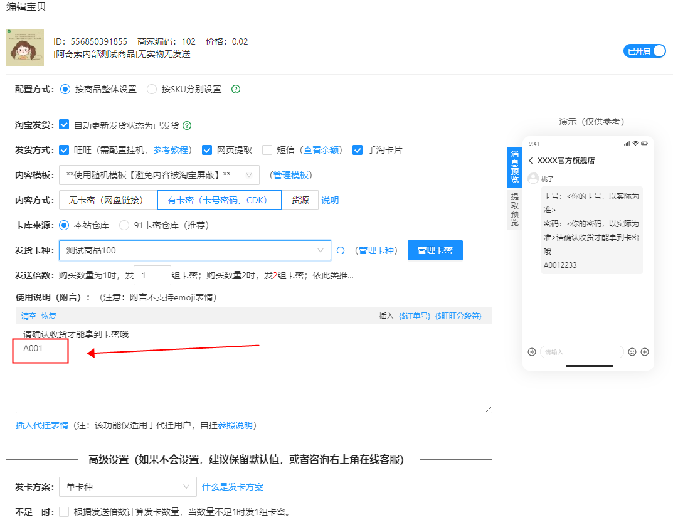Toggle the 手淘卡片 checkbox
The width and height of the screenshot is (673, 525).
pos(358,150)
